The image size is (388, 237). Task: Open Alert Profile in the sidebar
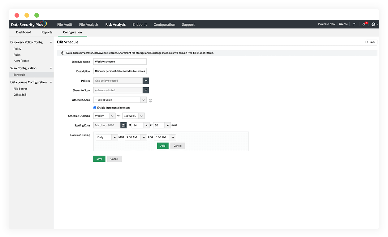tap(21, 61)
